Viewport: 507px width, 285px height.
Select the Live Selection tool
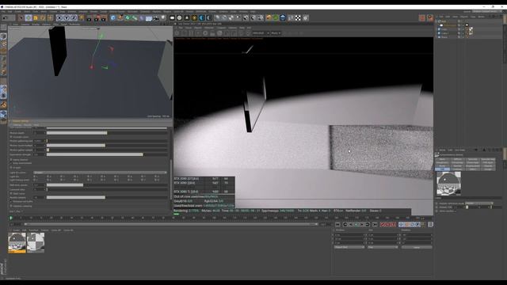[x=21, y=17]
